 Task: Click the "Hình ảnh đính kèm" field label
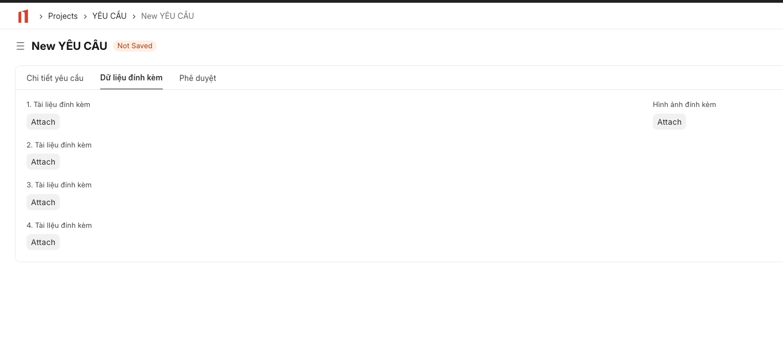click(x=684, y=104)
